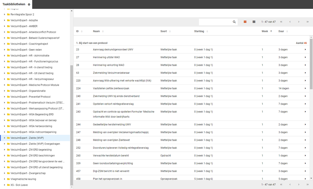Click the search magnifier icon

pos(234,22)
